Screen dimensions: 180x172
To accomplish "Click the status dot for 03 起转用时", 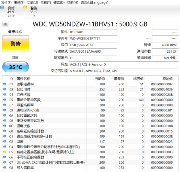I will (5, 89).
